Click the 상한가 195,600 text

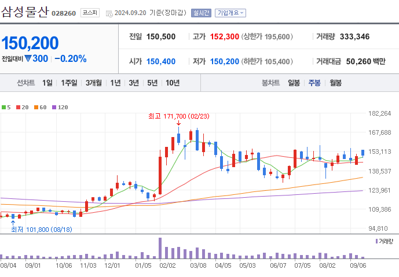click(x=267, y=36)
